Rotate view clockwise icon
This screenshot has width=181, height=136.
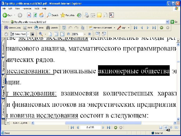[98, 34]
